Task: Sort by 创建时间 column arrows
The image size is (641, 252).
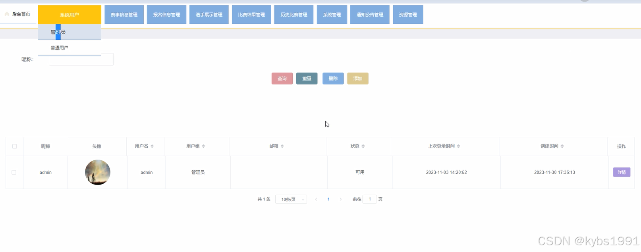Action: (562, 146)
